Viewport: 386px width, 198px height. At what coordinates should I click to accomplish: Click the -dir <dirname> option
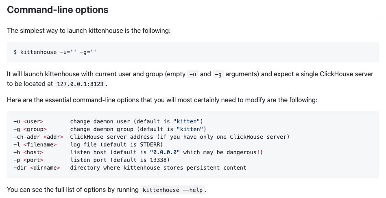pos(37,168)
